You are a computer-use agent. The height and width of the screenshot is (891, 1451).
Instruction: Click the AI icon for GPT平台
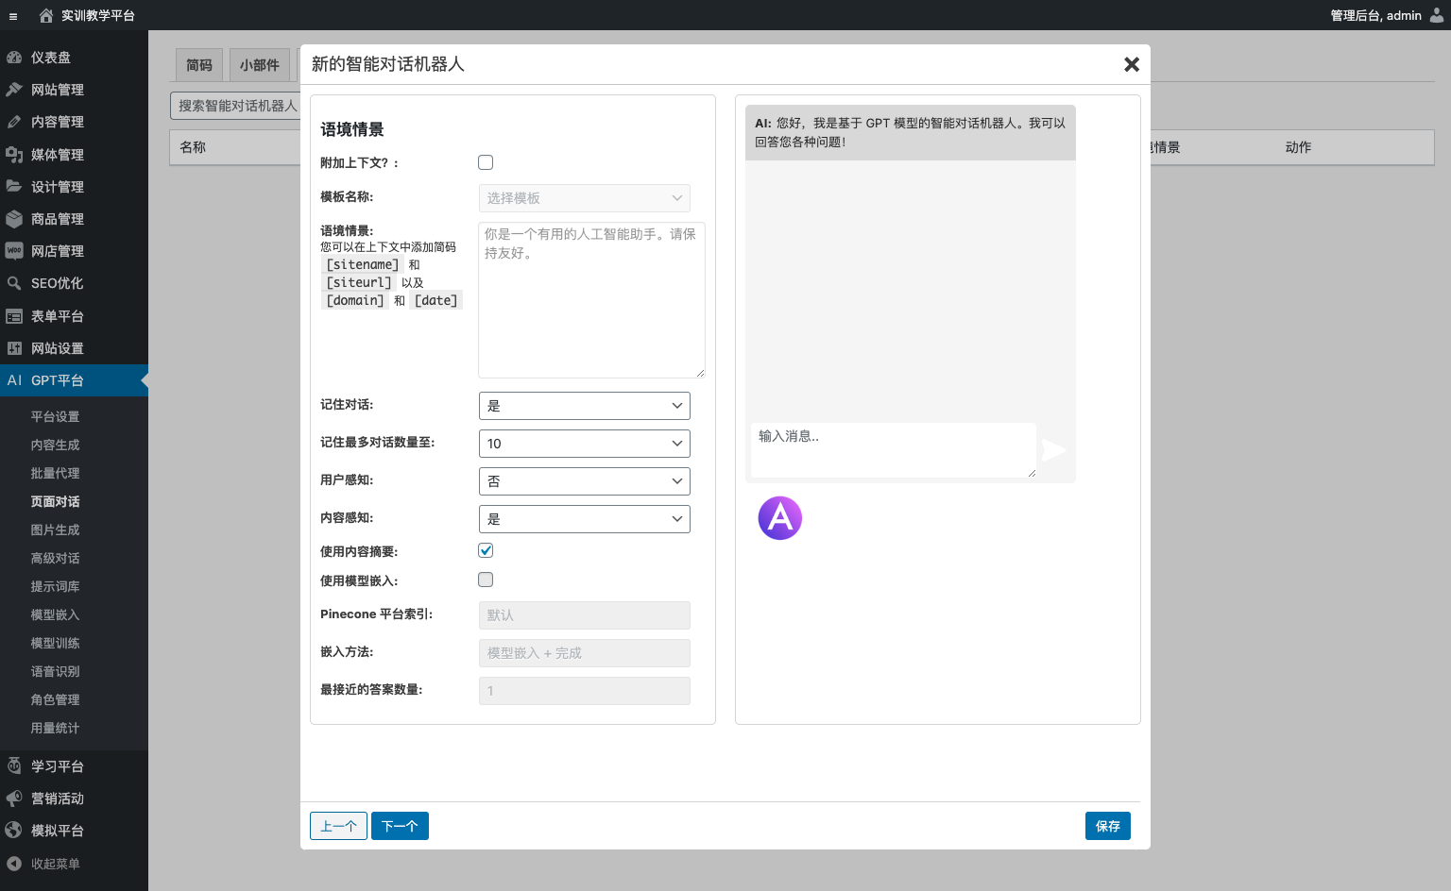coord(14,380)
